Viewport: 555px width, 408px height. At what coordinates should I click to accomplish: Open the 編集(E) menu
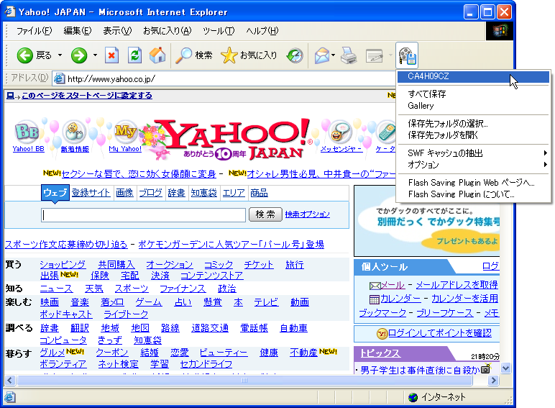tap(77, 31)
